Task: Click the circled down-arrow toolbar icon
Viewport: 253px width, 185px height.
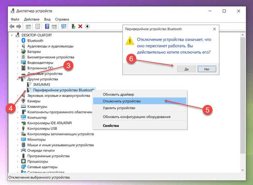Action: (x=87, y=26)
